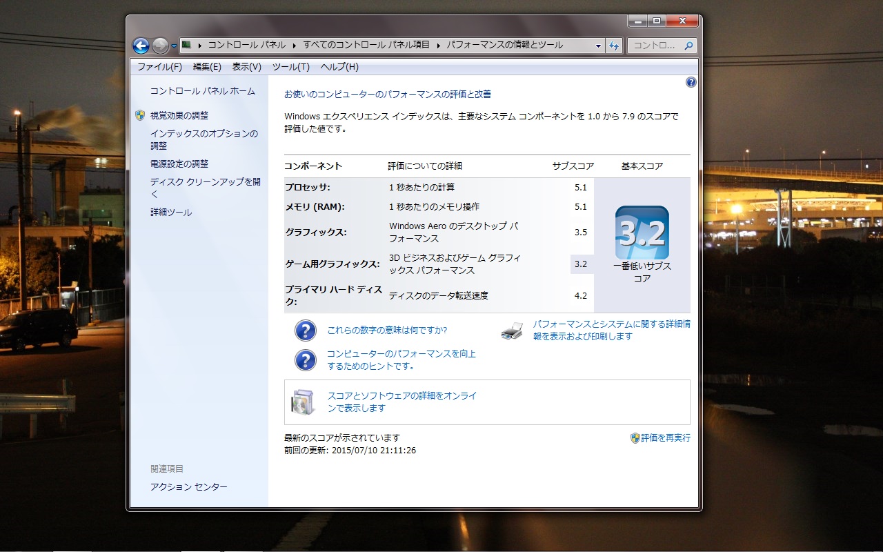Expand breadcrumb arrow after すべてのコントロール パネル項目
This screenshot has width=883, height=552.
point(437,46)
